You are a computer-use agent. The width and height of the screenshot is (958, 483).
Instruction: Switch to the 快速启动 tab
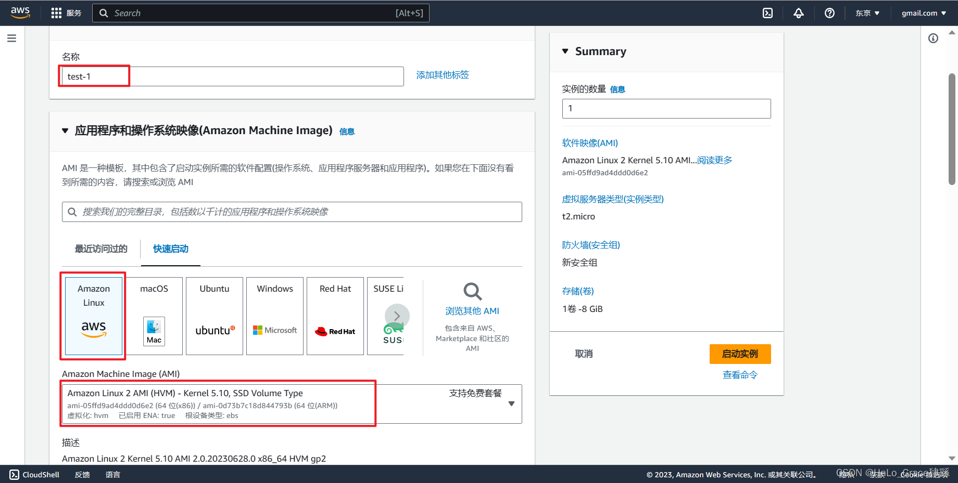171,249
